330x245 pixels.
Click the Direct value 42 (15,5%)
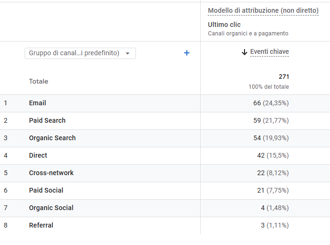click(x=273, y=155)
